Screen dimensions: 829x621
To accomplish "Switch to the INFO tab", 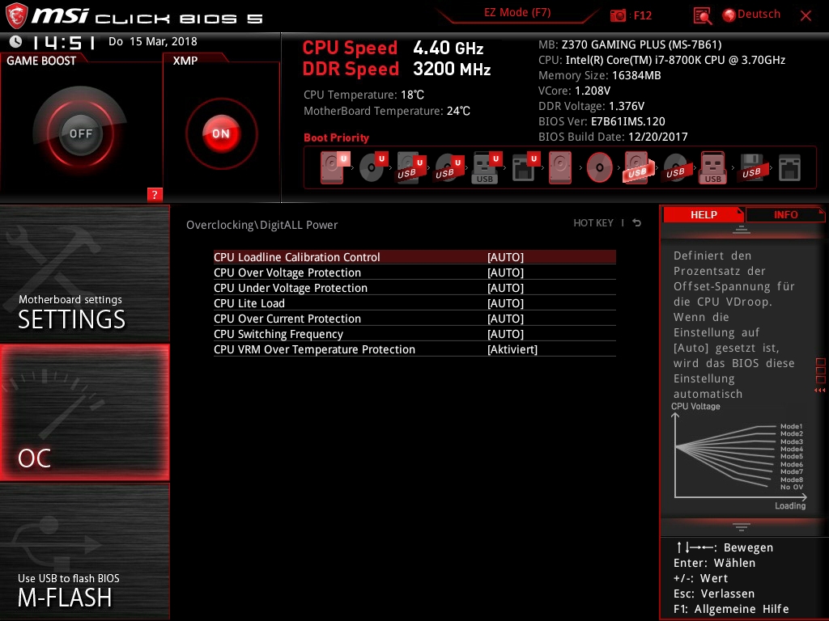I will pyautogui.click(x=785, y=214).
